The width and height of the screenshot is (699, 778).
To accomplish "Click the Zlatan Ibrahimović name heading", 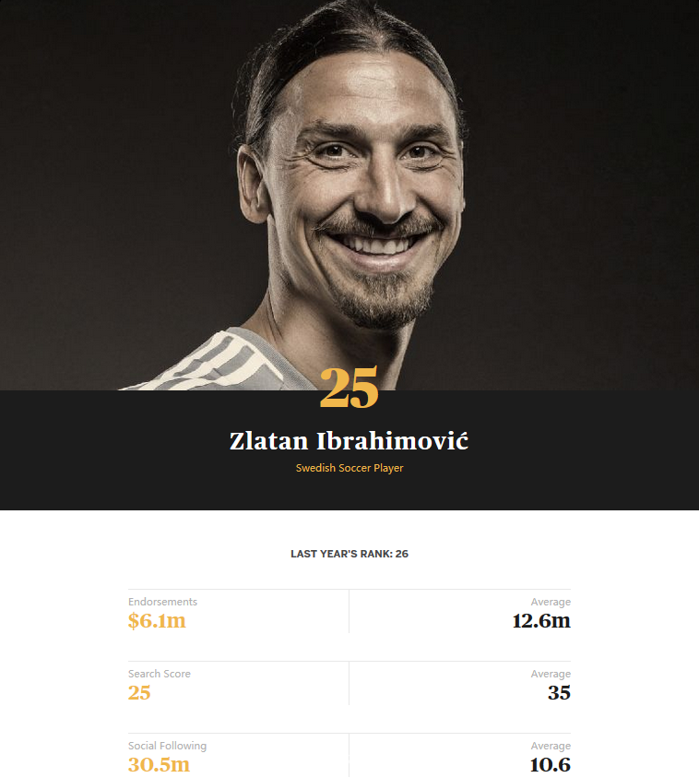I will point(349,441).
